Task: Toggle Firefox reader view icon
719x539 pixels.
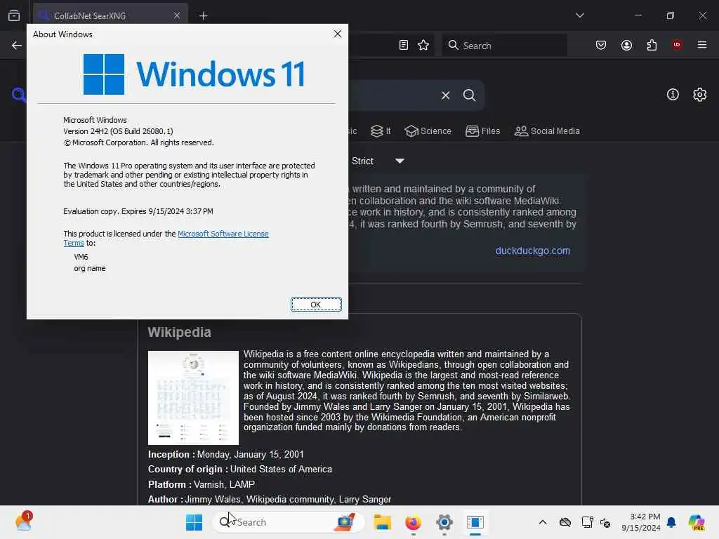Action: tap(404, 46)
